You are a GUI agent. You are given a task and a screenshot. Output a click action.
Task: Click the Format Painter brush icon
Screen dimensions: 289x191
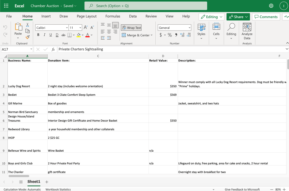[27, 37]
